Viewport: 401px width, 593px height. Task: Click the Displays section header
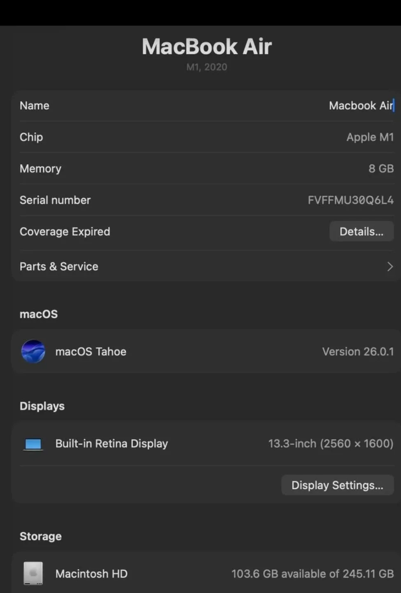pyautogui.click(x=42, y=406)
